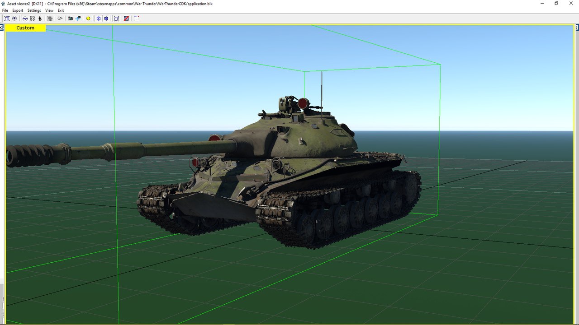The width and height of the screenshot is (579, 325).
Task: Restore the window with the title bar button
Action: click(556, 3)
